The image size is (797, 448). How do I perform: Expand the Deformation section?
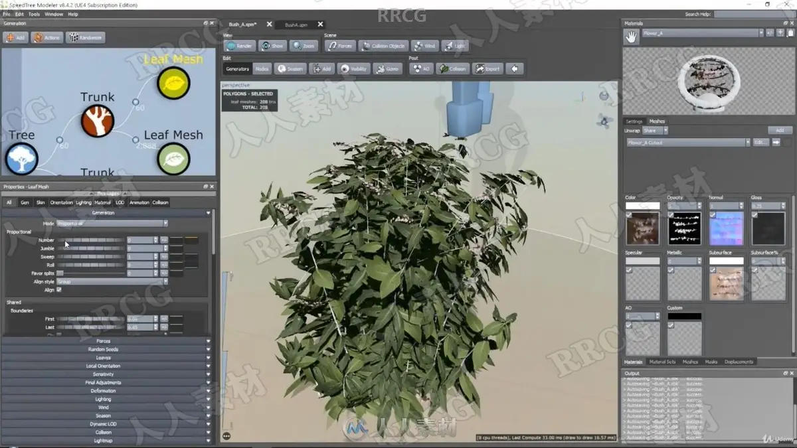coord(106,391)
